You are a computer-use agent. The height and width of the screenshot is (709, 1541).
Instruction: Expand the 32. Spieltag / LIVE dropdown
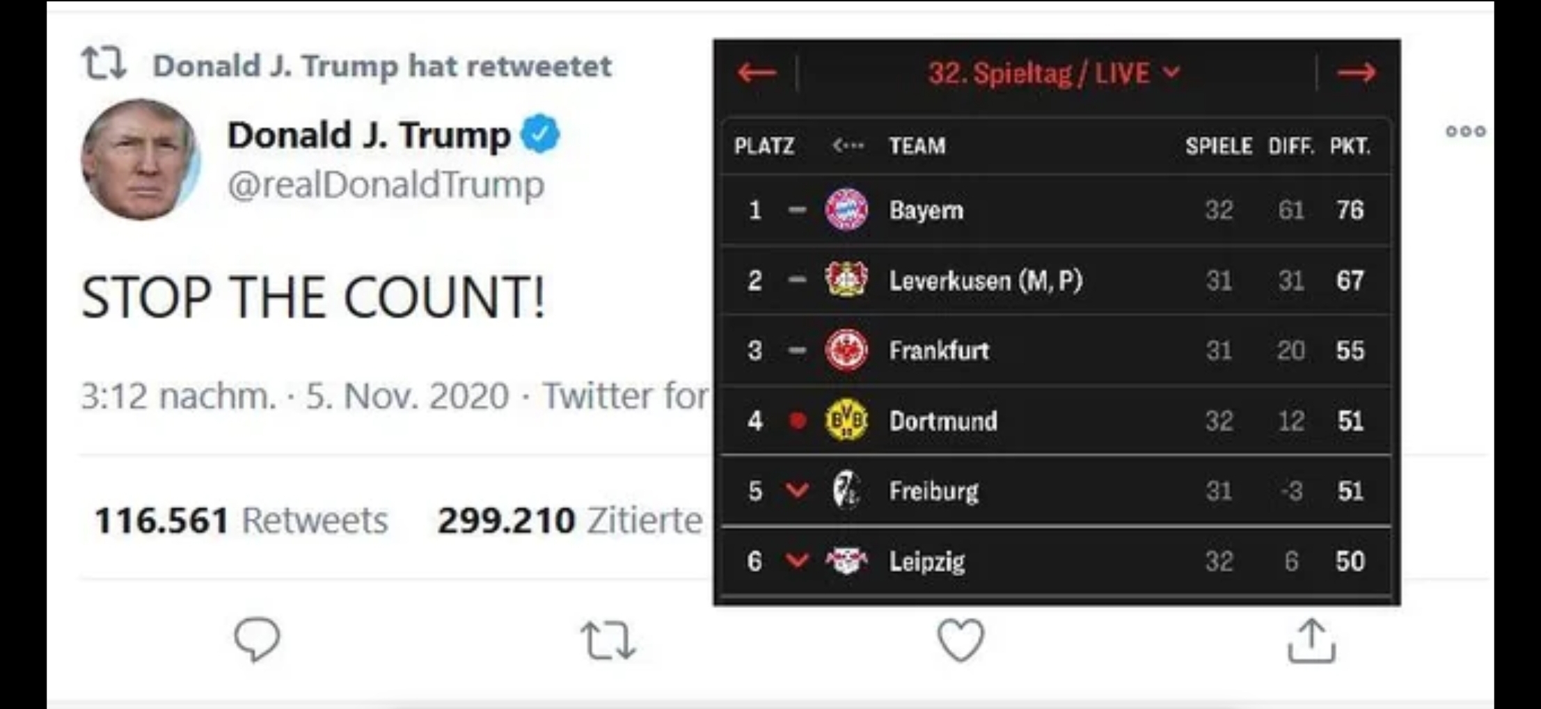pos(1054,73)
